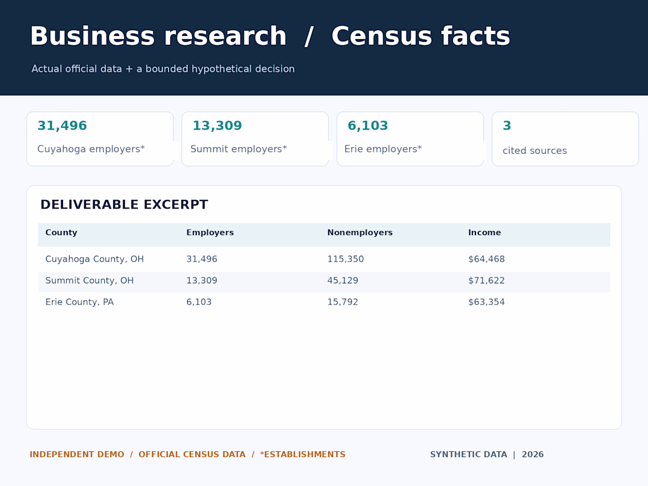This screenshot has width=648, height=486.
Task: Click the "OFFICIAL CENSUS DATA" footer text
Action: point(192,455)
